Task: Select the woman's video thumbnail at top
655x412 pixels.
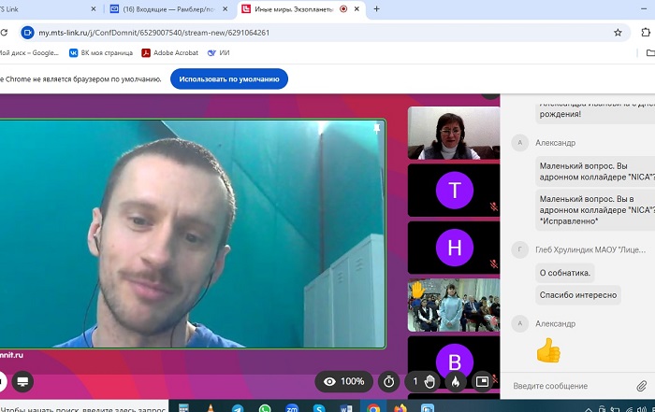Action: 453,133
